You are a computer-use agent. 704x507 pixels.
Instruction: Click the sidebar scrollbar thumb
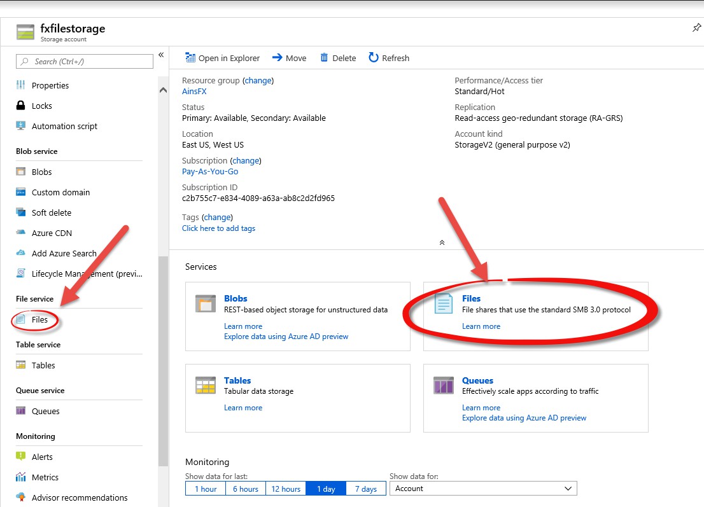coord(163,361)
